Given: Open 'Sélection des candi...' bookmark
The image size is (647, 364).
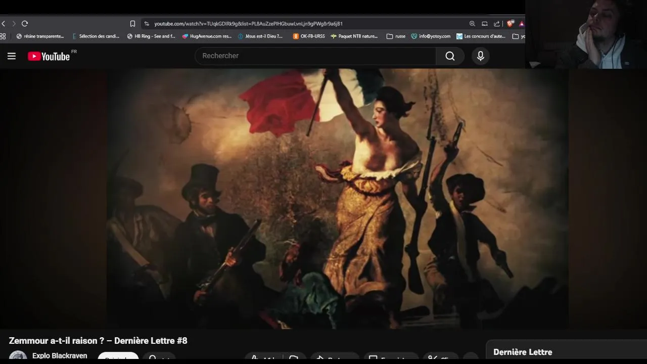Looking at the screenshot, I should pyautogui.click(x=96, y=36).
